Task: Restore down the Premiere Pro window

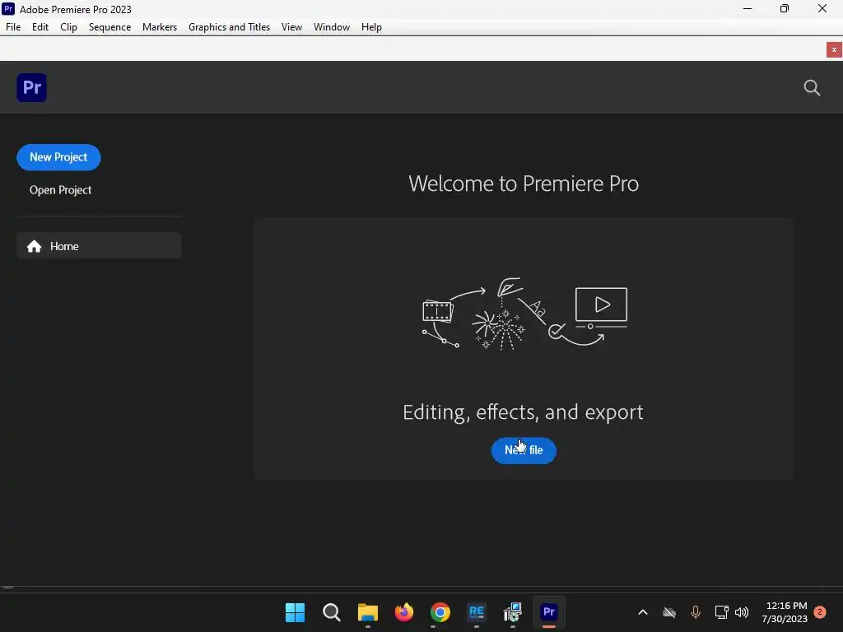Action: click(785, 8)
